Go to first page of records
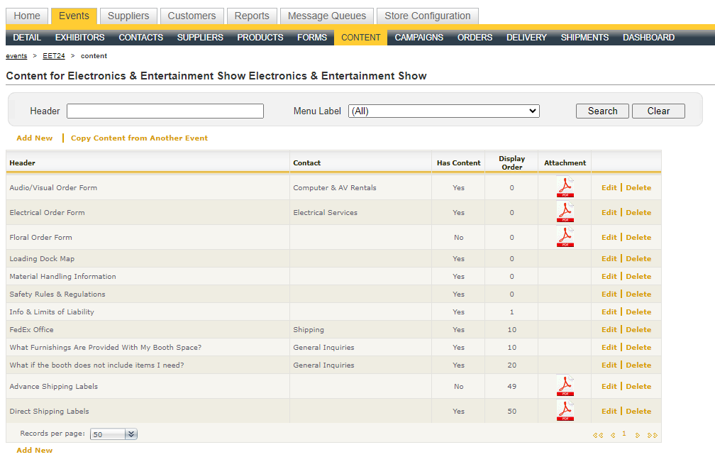 coord(597,435)
